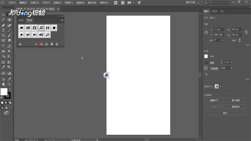This screenshot has height=141, width=251.
Task: Select the Pen tool
Action: [x=3, y=25]
